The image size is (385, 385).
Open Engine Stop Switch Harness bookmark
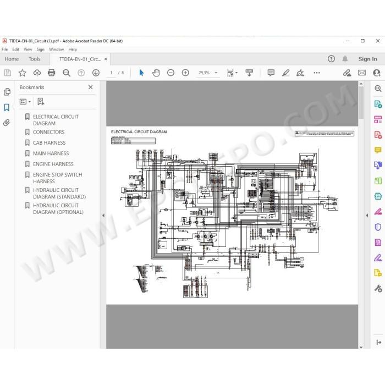[57, 178]
